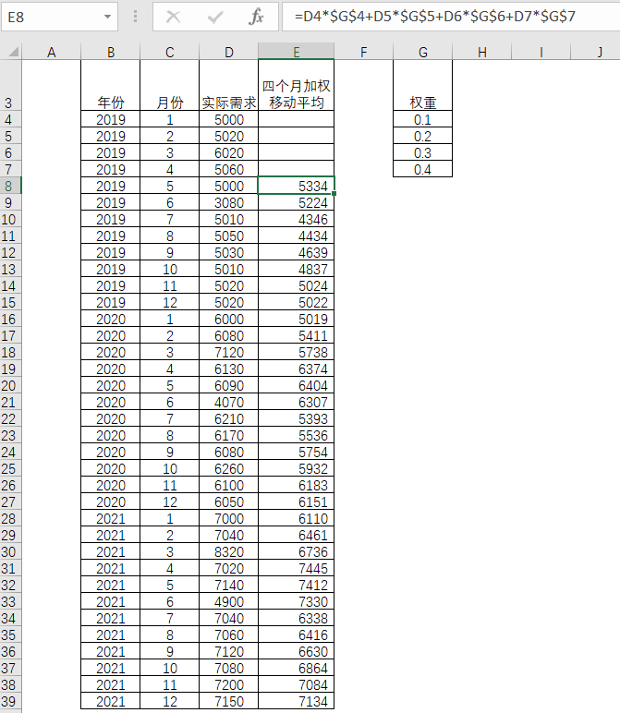Select row 39 by its row header
This screenshot has width=620, height=713.
pyautogui.click(x=9, y=701)
